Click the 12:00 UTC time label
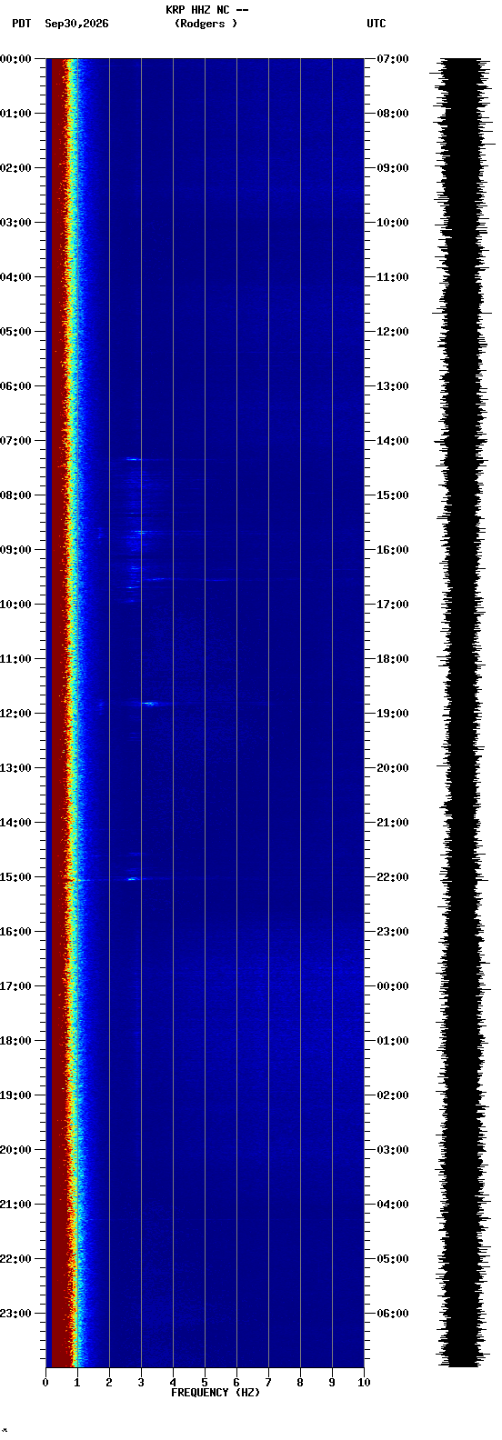Screen dimensions: 502x1440 pyautogui.click(x=393, y=332)
